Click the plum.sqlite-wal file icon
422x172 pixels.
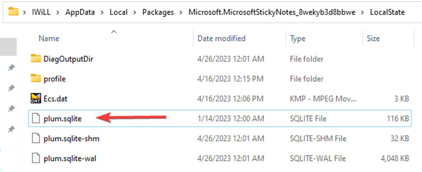36,159
